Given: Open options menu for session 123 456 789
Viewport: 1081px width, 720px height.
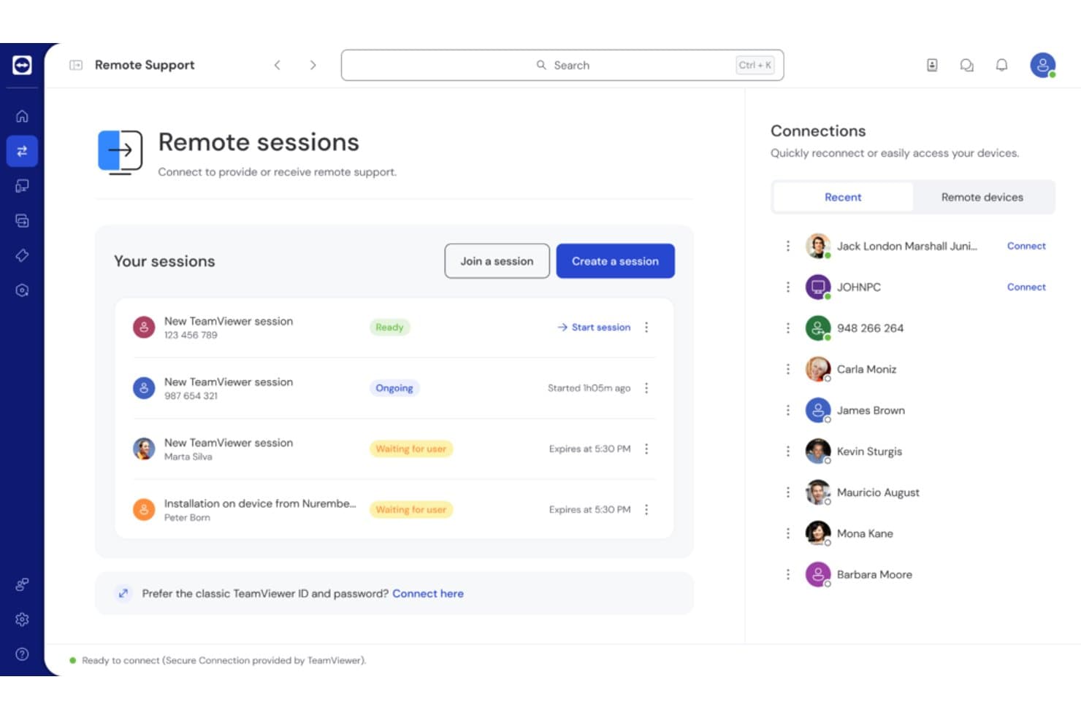Looking at the screenshot, I should click(x=646, y=328).
